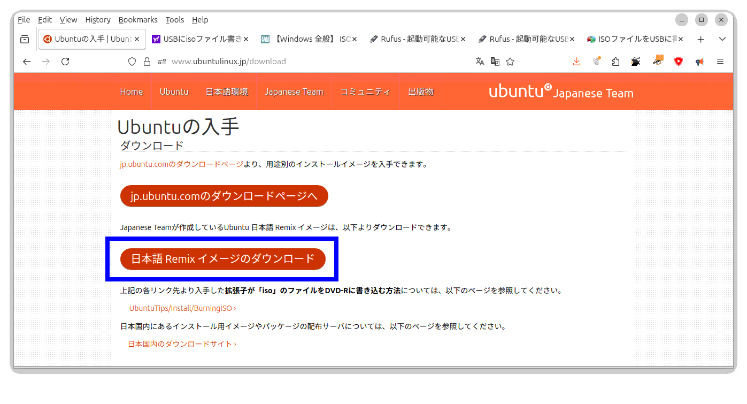Click the megaphone extension icon
The height and width of the screenshot is (404, 747).
(699, 62)
